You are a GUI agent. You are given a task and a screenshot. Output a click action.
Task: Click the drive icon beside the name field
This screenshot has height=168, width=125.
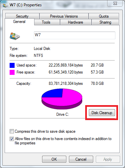(x=15, y=36)
